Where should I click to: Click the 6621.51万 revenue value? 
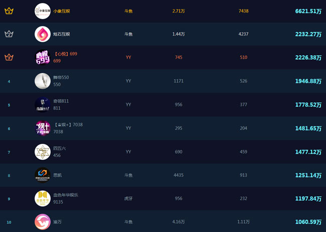[308, 11]
